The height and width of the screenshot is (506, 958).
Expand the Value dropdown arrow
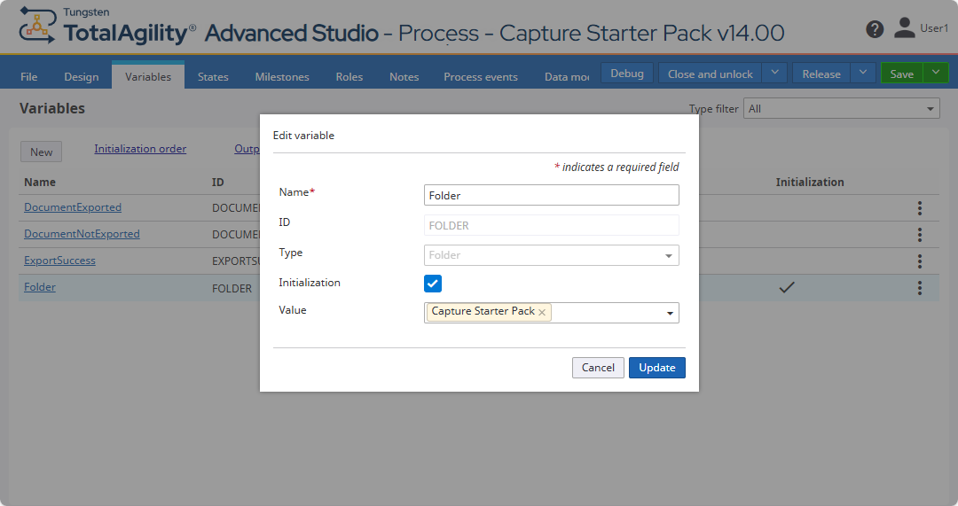pos(670,313)
